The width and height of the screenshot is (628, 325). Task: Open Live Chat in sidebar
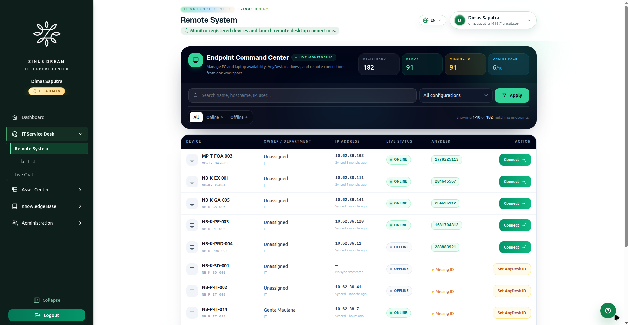[x=24, y=175]
